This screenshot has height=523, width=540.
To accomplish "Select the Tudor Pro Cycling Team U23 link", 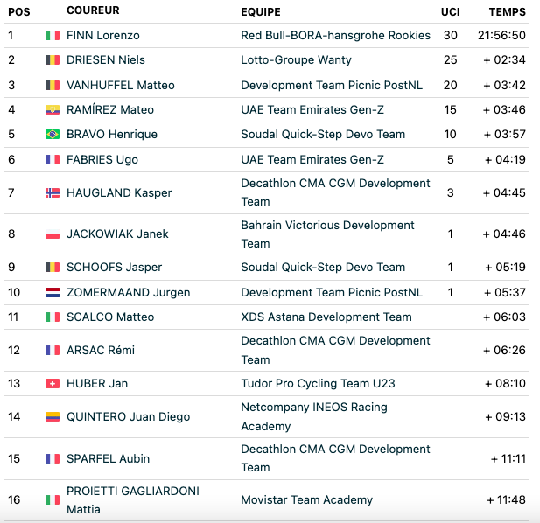I will pyautogui.click(x=318, y=383).
